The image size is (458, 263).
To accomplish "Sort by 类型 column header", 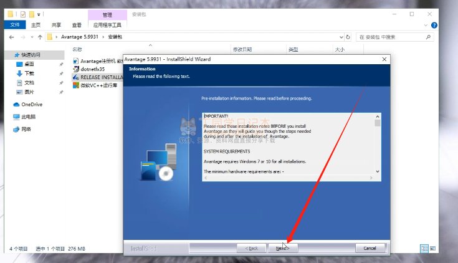I will pyautogui.click(x=293, y=49).
